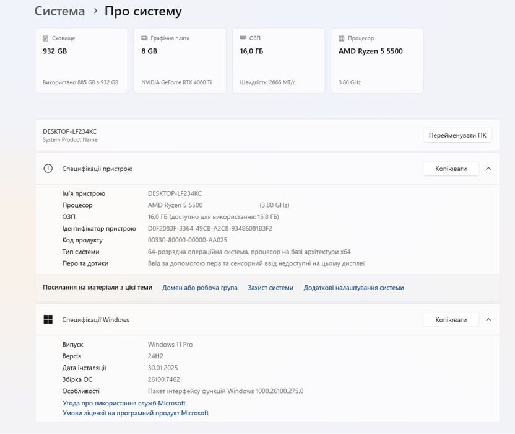This screenshot has width=515, height=434.
Task: Collapse the Специфікації пристрою section chevron
Action: pos(488,169)
